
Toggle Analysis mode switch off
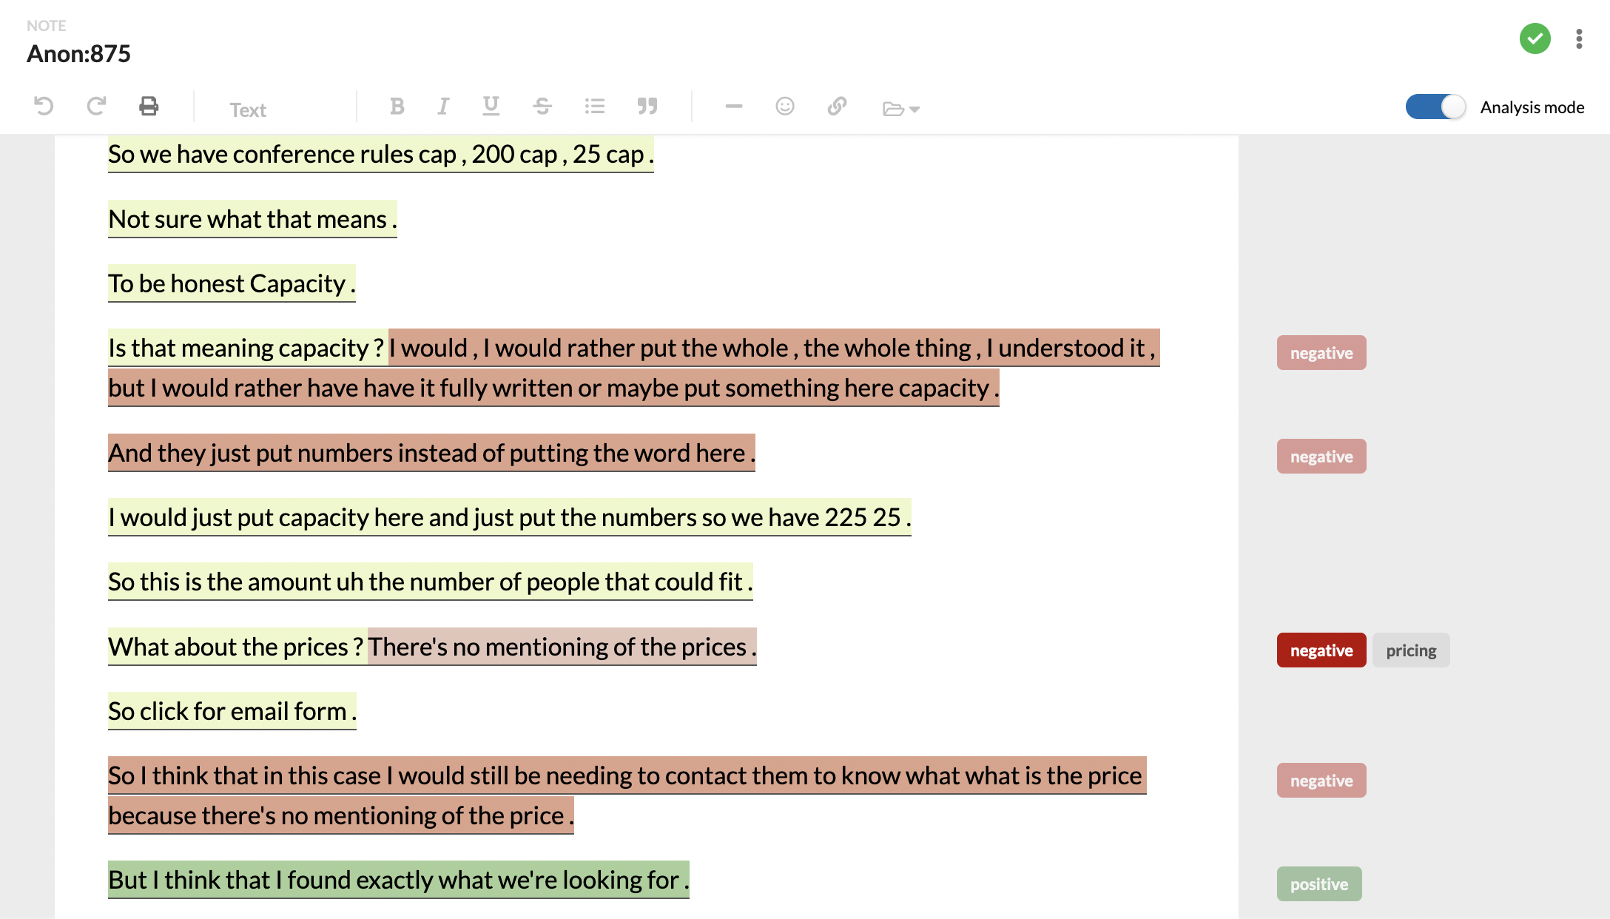point(1435,106)
